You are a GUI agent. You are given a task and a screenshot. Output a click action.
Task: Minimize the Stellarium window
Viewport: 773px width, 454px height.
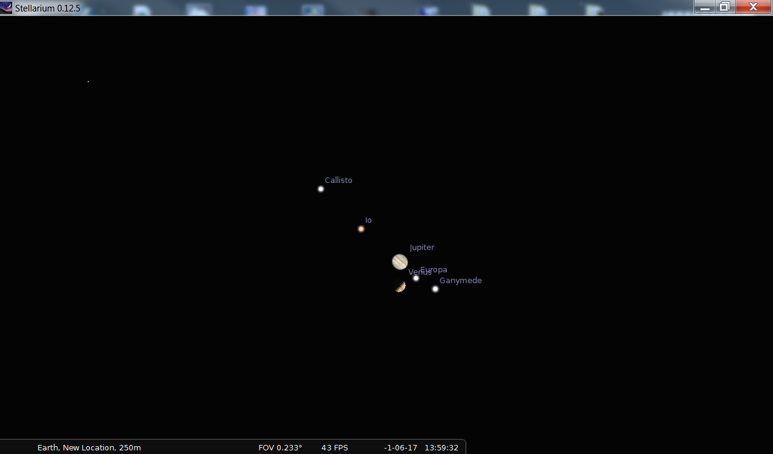click(704, 7)
